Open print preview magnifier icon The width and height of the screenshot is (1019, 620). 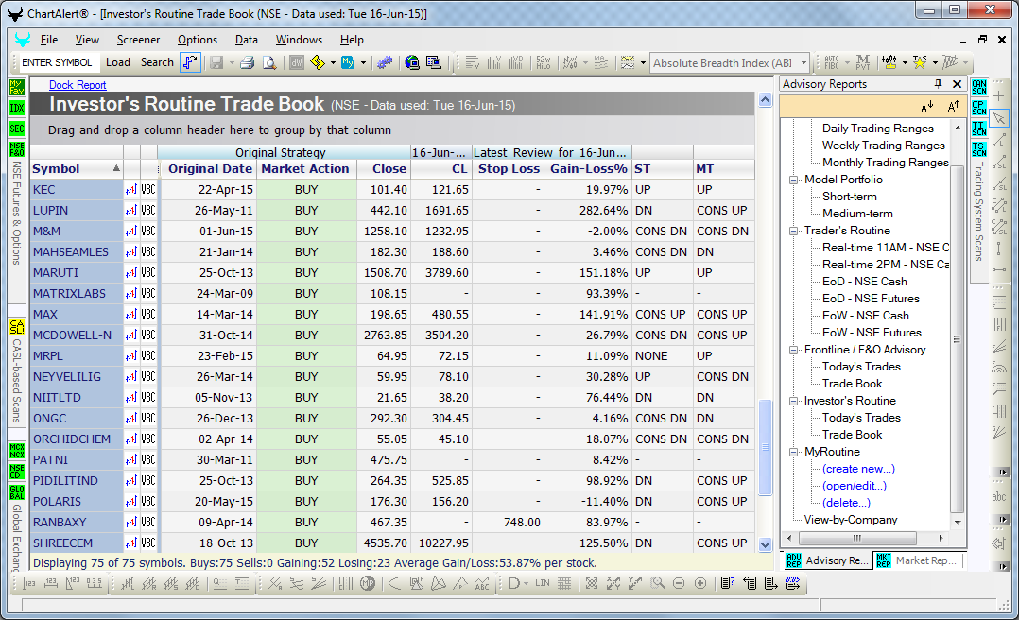269,62
